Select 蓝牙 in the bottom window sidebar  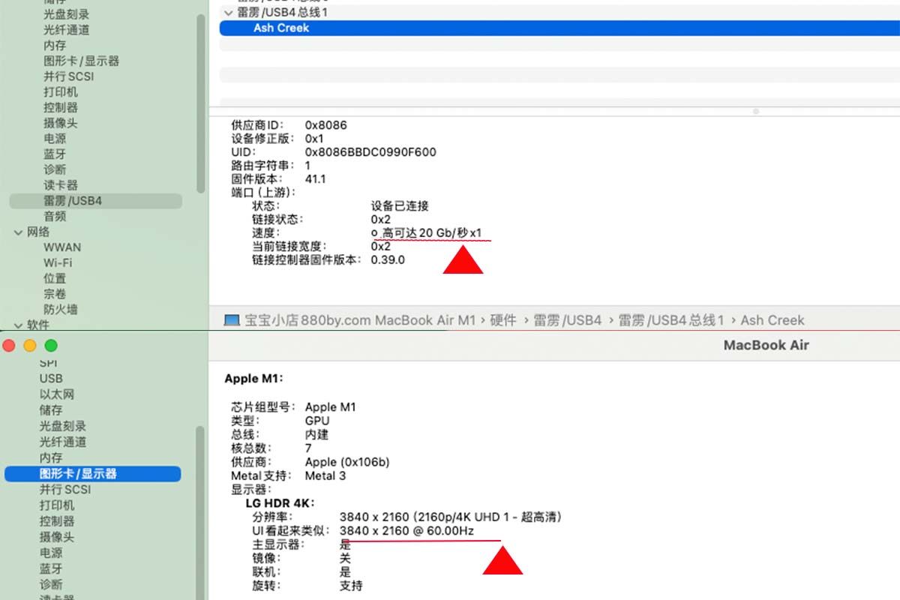[x=51, y=568]
